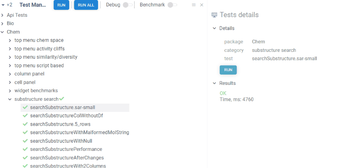Expand top menu similarity/diversity category
Viewport: 344px width, 168px height.
[10, 57]
